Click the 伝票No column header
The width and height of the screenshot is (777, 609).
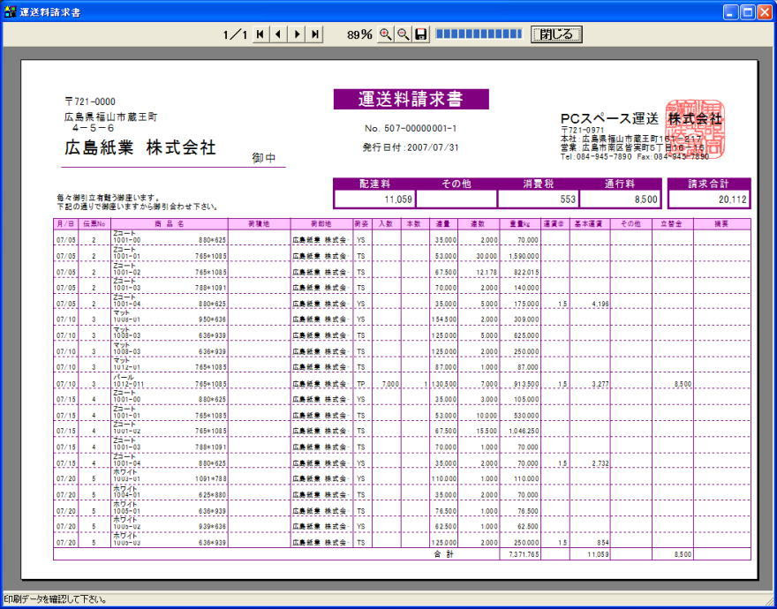pyautogui.click(x=94, y=224)
